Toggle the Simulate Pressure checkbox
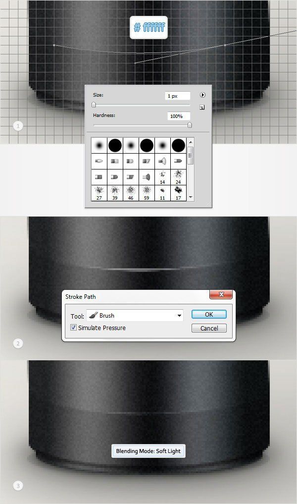The height and width of the screenshot is (504, 297). coord(74,328)
